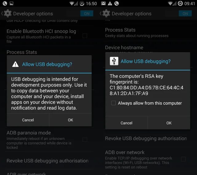Image resolution: width=197 pixels, height=175 pixels.
Task: Tap the settings gear icon in right screen header
Action: [x=106, y=14]
